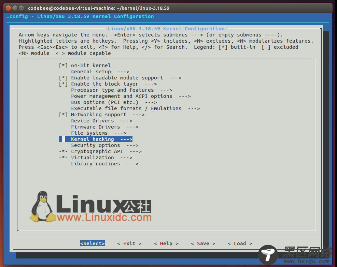Toggle Enable the block layer checkbox

[63, 84]
